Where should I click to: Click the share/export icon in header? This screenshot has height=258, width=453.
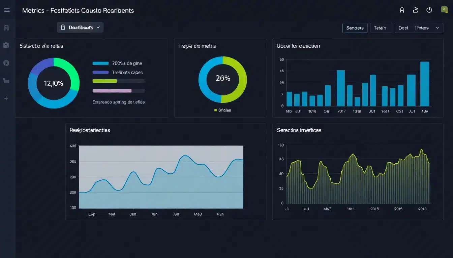[x=415, y=10]
